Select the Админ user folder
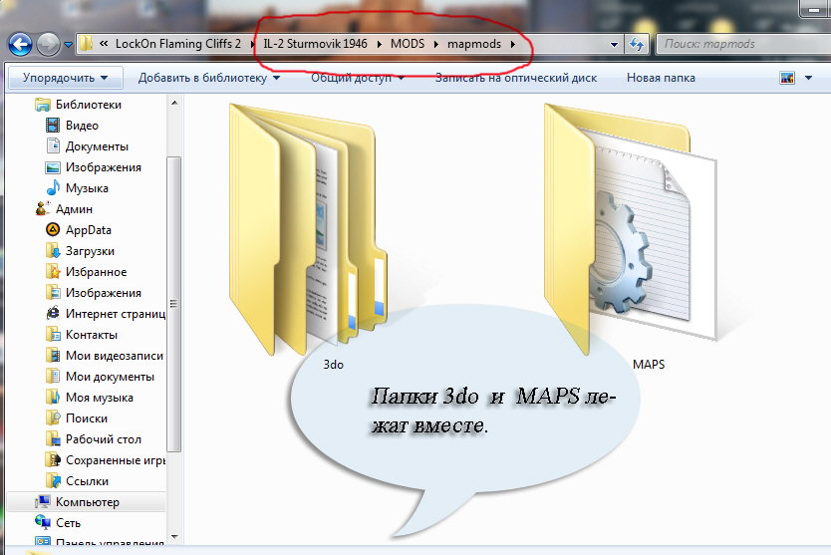The height and width of the screenshot is (555, 831). click(74, 209)
